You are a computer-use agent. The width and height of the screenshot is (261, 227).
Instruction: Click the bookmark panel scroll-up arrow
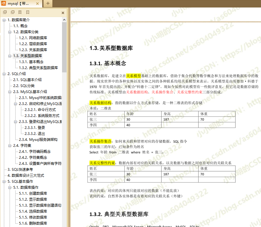coord(64,20)
